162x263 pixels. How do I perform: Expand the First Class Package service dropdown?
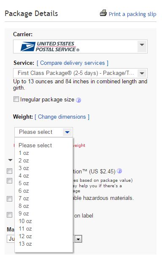coord(142,73)
